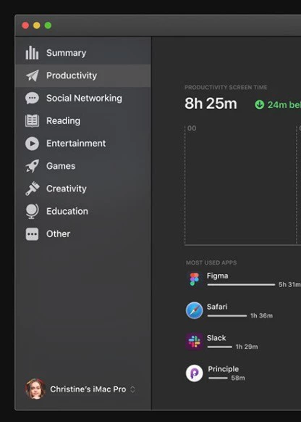Click Christine's profile avatar
The image size is (301, 422).
click(35, 389)
